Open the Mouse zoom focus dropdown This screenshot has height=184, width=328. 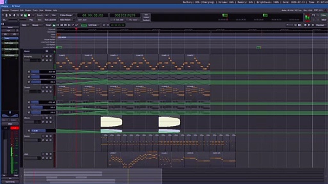[x=37, y=25]
